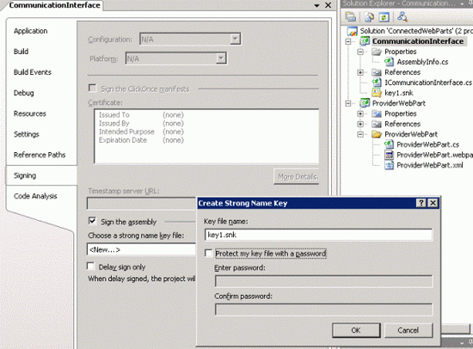
Task: Expand References under CommunicationInterface project
Action: click(x=360, y=72)
